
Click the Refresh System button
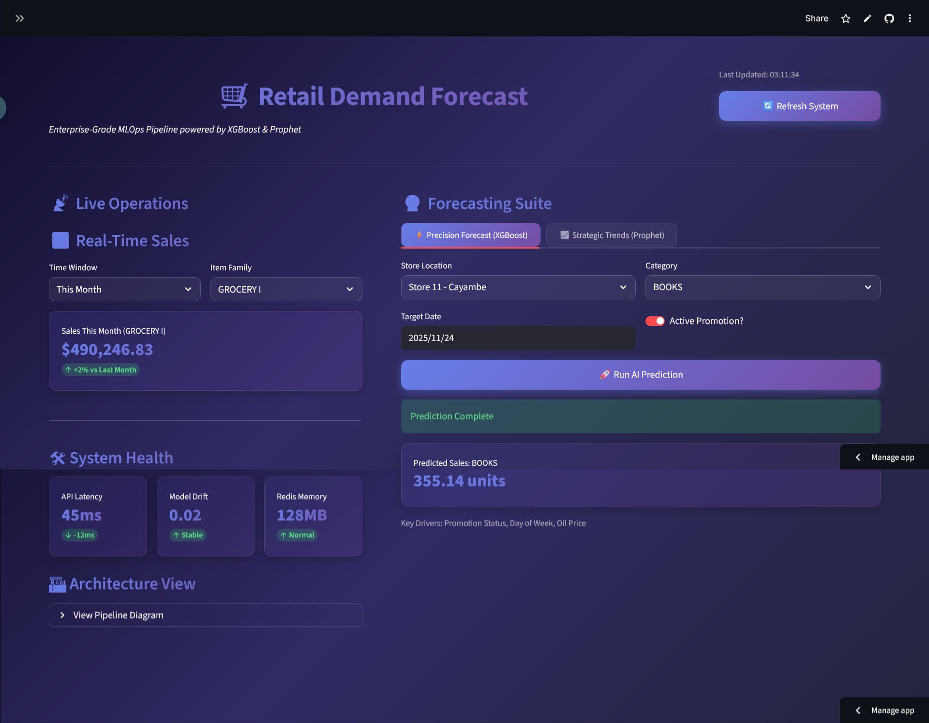[799, 105]
